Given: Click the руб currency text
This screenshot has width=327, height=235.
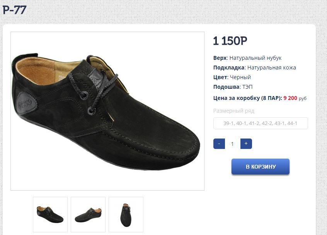Looking at the screenshot, I should [x=302, y=98].
